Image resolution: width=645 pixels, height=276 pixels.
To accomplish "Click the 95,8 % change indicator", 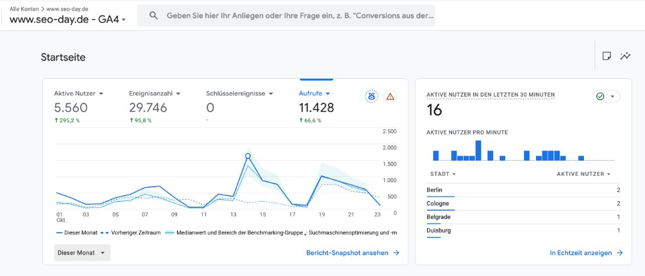I will point(140,121).
